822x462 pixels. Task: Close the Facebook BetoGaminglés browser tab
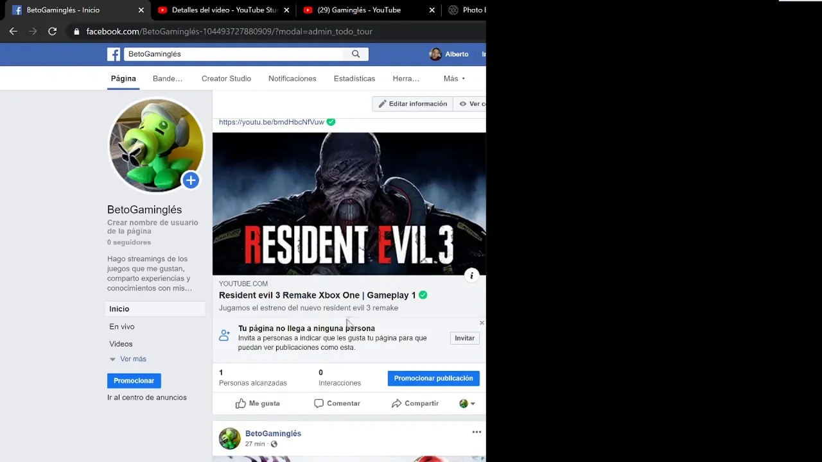(141, 10)
